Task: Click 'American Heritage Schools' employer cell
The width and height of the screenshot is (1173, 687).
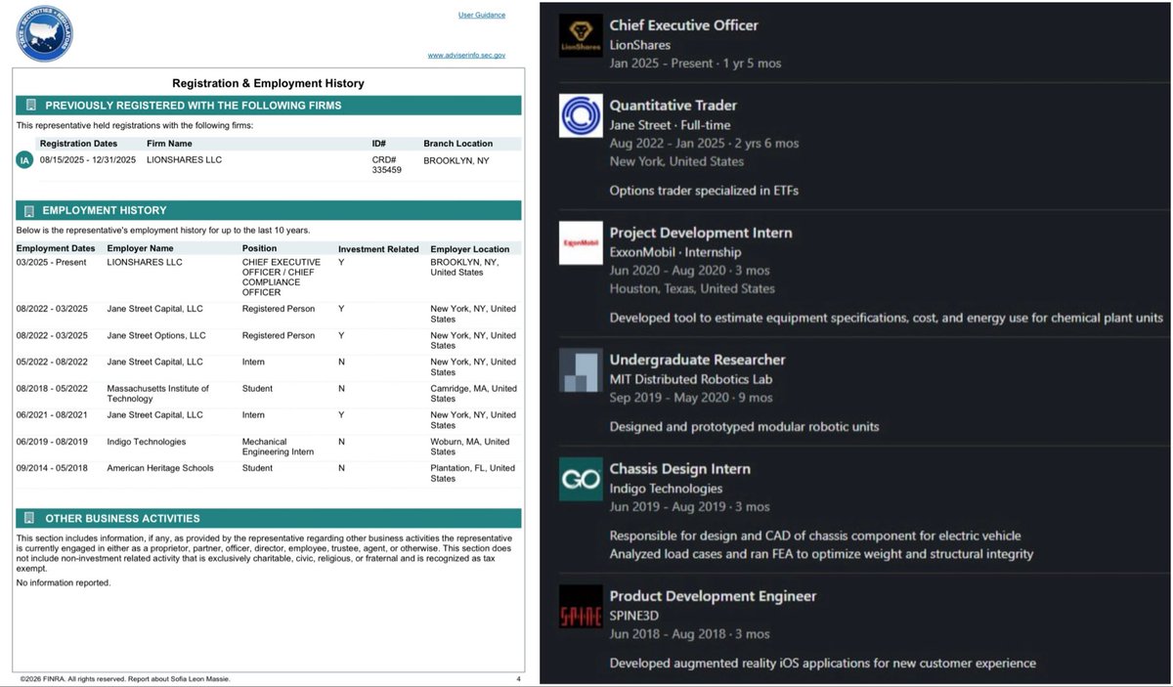Action: click(x=159, y=468)
